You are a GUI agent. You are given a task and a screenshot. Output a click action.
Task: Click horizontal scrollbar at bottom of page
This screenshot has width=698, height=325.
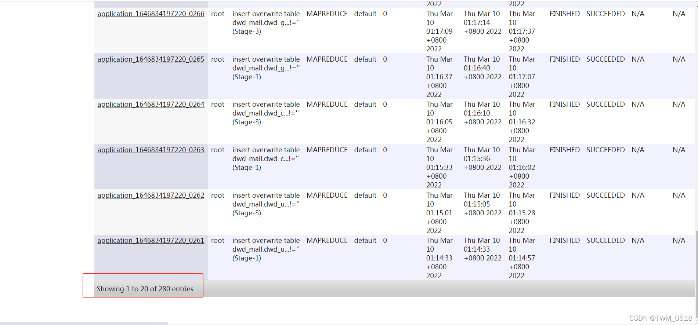84,324
